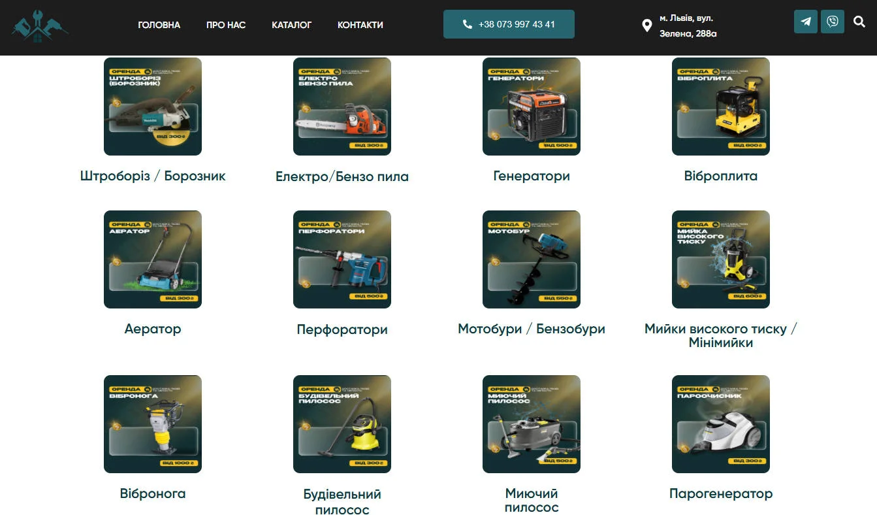Viewport: 877px width, 515px height.
Task: Click the Будівельний пилосос title link
Action: [x=342, y=501]
